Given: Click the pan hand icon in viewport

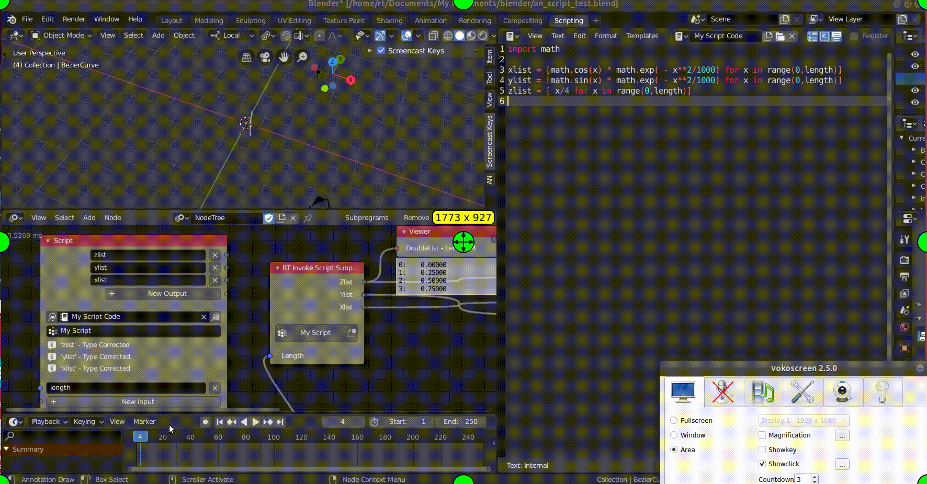Looking at the screenshot, I should [x=284, y=57].
